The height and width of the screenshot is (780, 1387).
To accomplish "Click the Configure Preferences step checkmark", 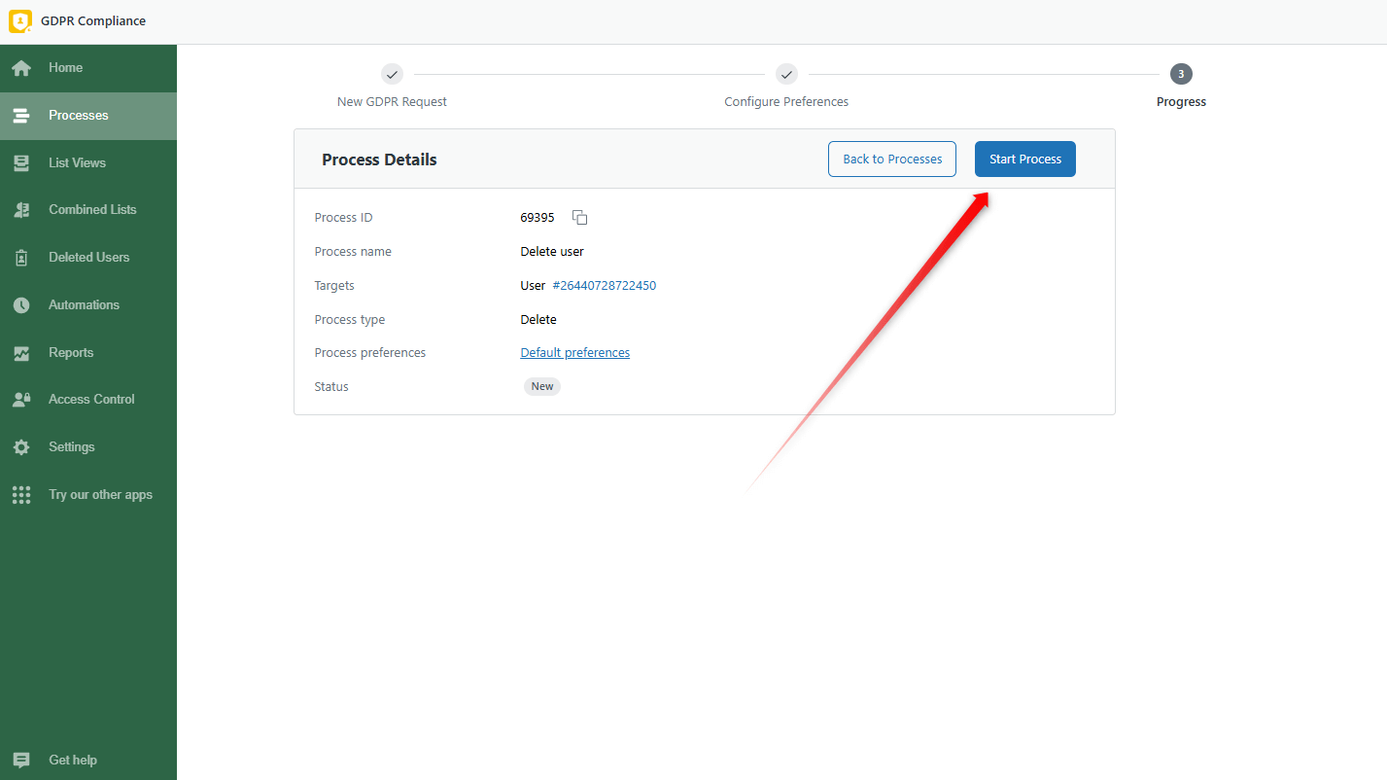I will coord(786,74).
